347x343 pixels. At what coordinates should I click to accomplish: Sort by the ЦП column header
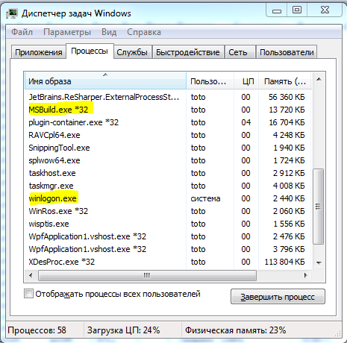(x=246, y=81)
